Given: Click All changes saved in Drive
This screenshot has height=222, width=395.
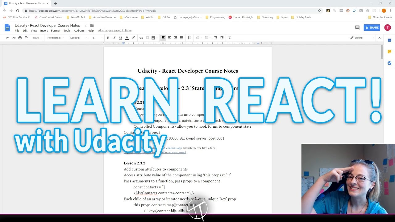Looking at the screenshot, I should [115, 31].
